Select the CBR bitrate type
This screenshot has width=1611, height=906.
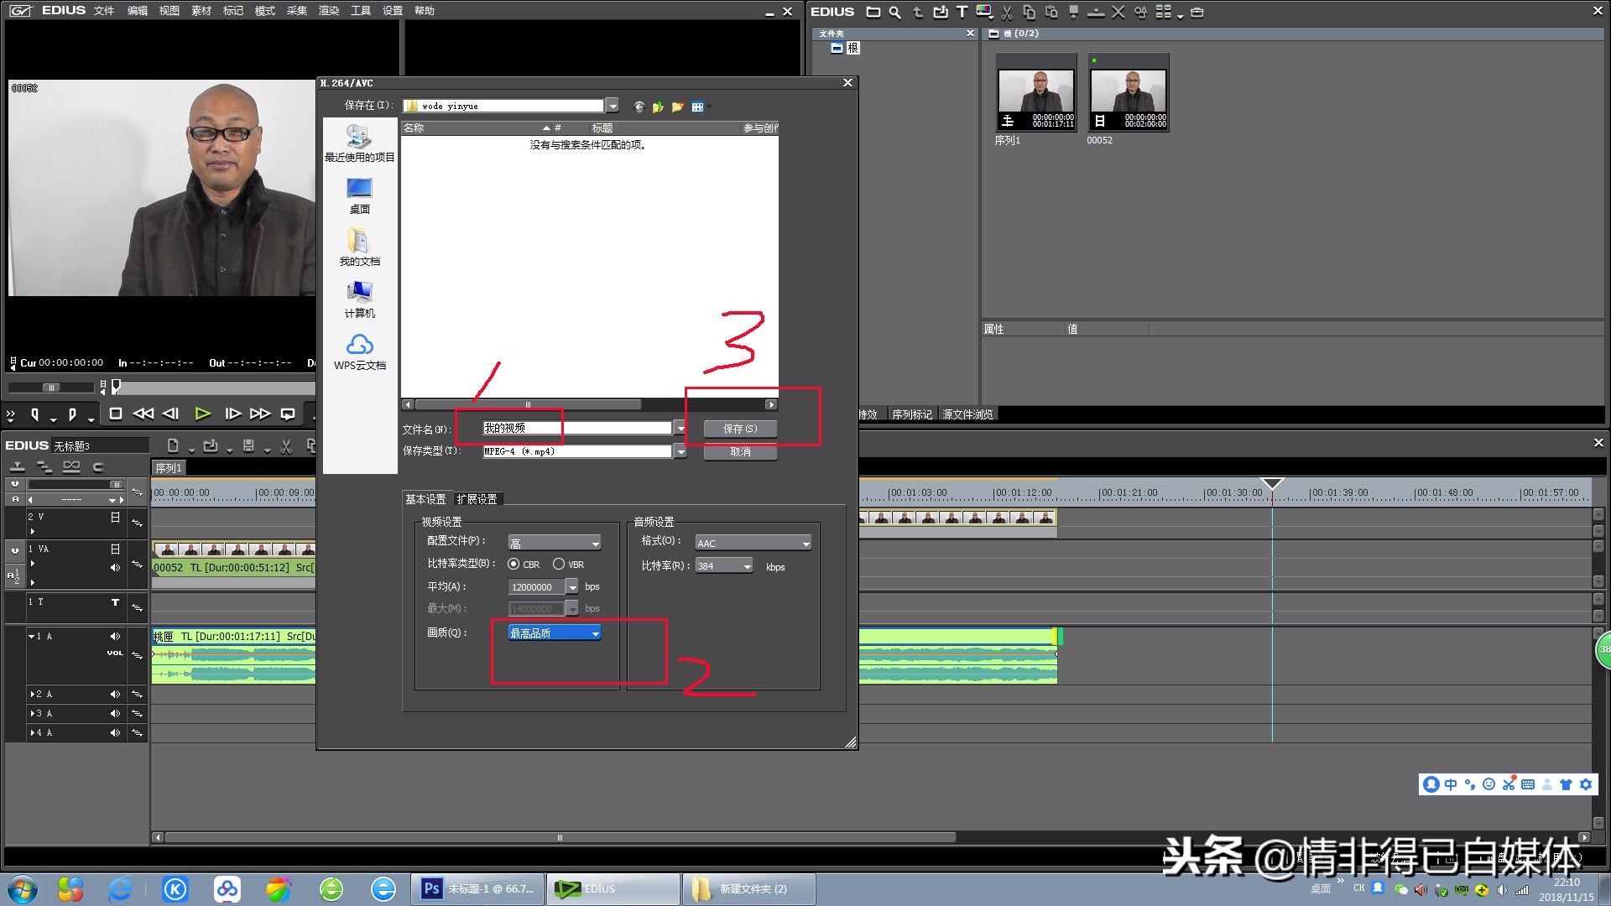point(514,565)
